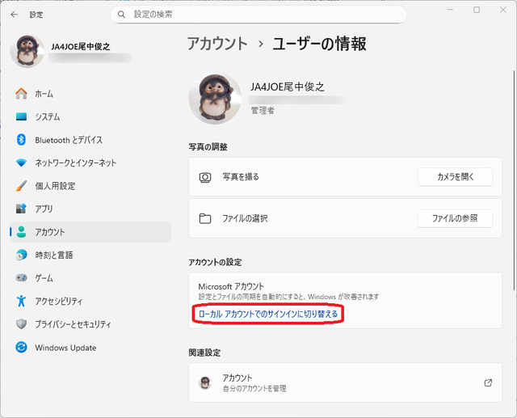This screenshot has height=418, width=517.
Task: Click the Microsoft アカウント heading text
Action: (x=231, y=286)
